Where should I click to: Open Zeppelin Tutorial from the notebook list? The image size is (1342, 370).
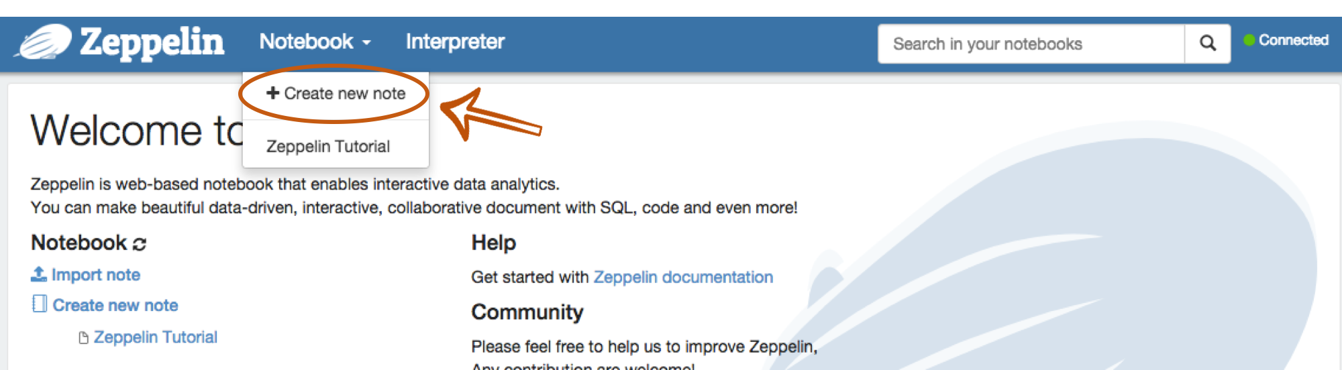tap(155, 337)
